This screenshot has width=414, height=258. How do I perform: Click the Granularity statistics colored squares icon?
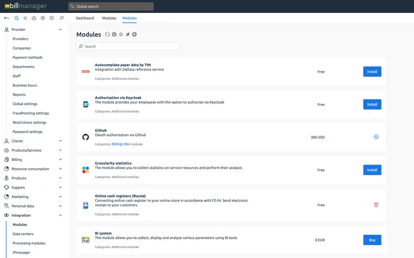pos(85,170)
